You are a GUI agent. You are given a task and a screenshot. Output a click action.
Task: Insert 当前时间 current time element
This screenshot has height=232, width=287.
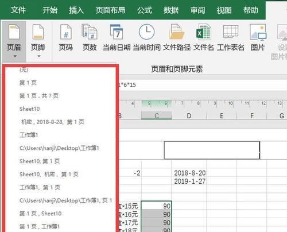pyautogui.click(x=146, y=38)
